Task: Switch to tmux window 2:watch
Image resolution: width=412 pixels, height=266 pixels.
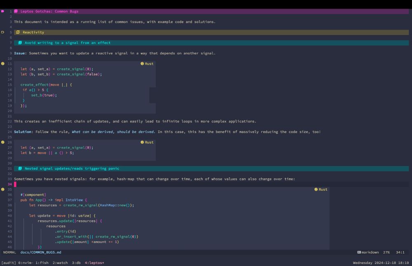Action: [60, 263]
